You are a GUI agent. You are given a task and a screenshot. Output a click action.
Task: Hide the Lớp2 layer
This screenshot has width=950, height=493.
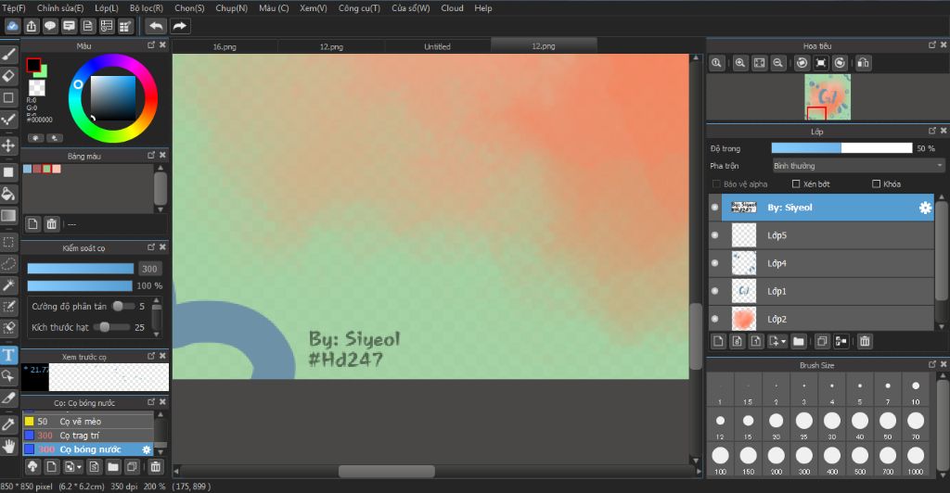pyautogui.click(x=715, y=319)
